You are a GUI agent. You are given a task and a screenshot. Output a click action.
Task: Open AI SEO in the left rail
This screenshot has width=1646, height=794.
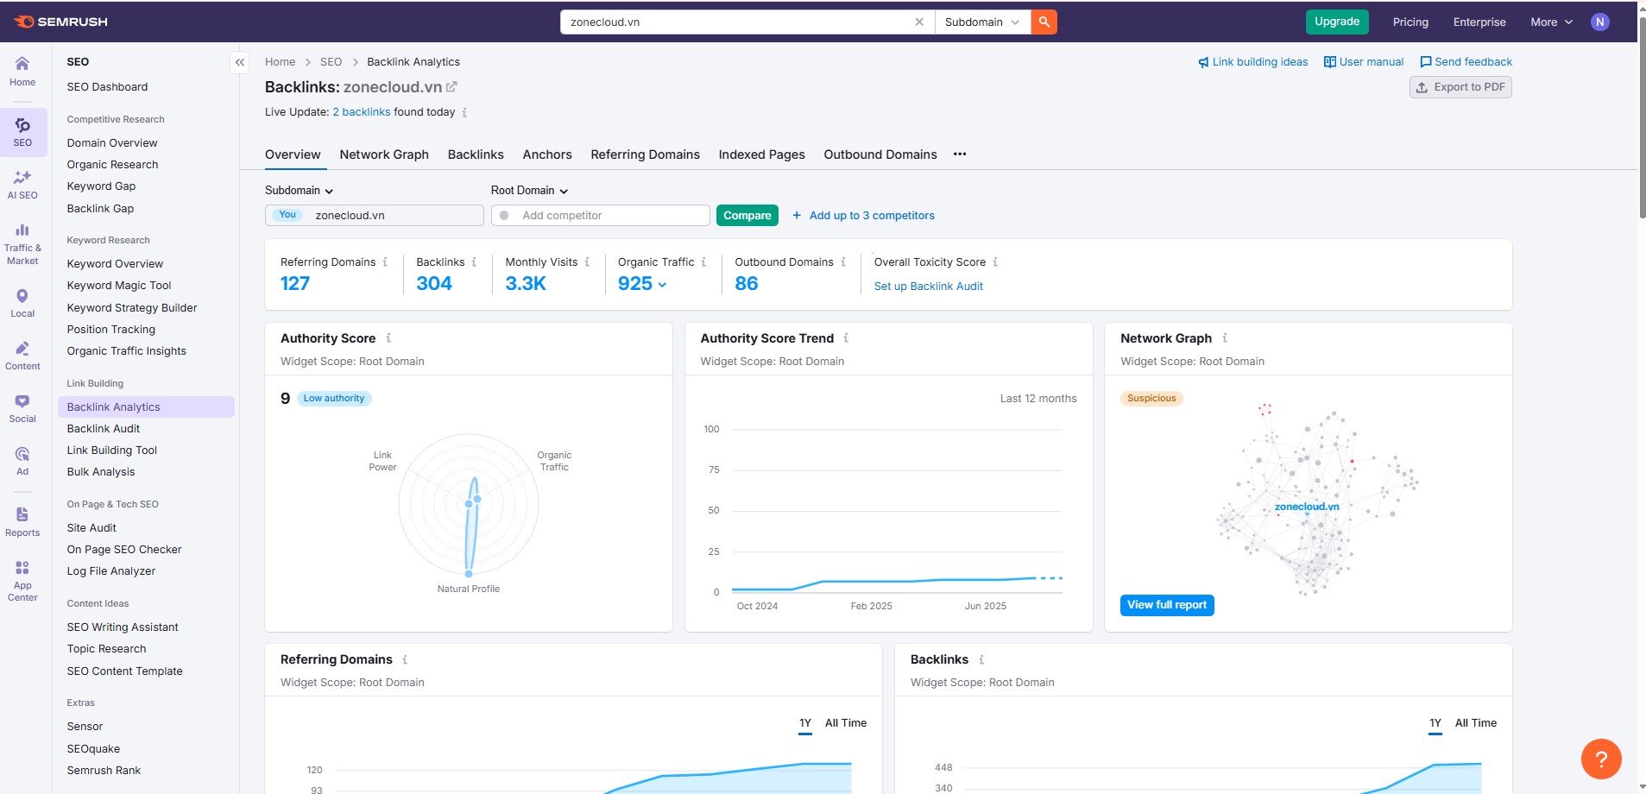click(22, 185)
